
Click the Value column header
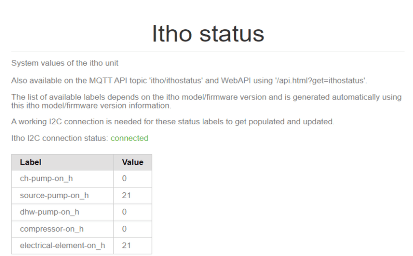click(x=133, y=162)
